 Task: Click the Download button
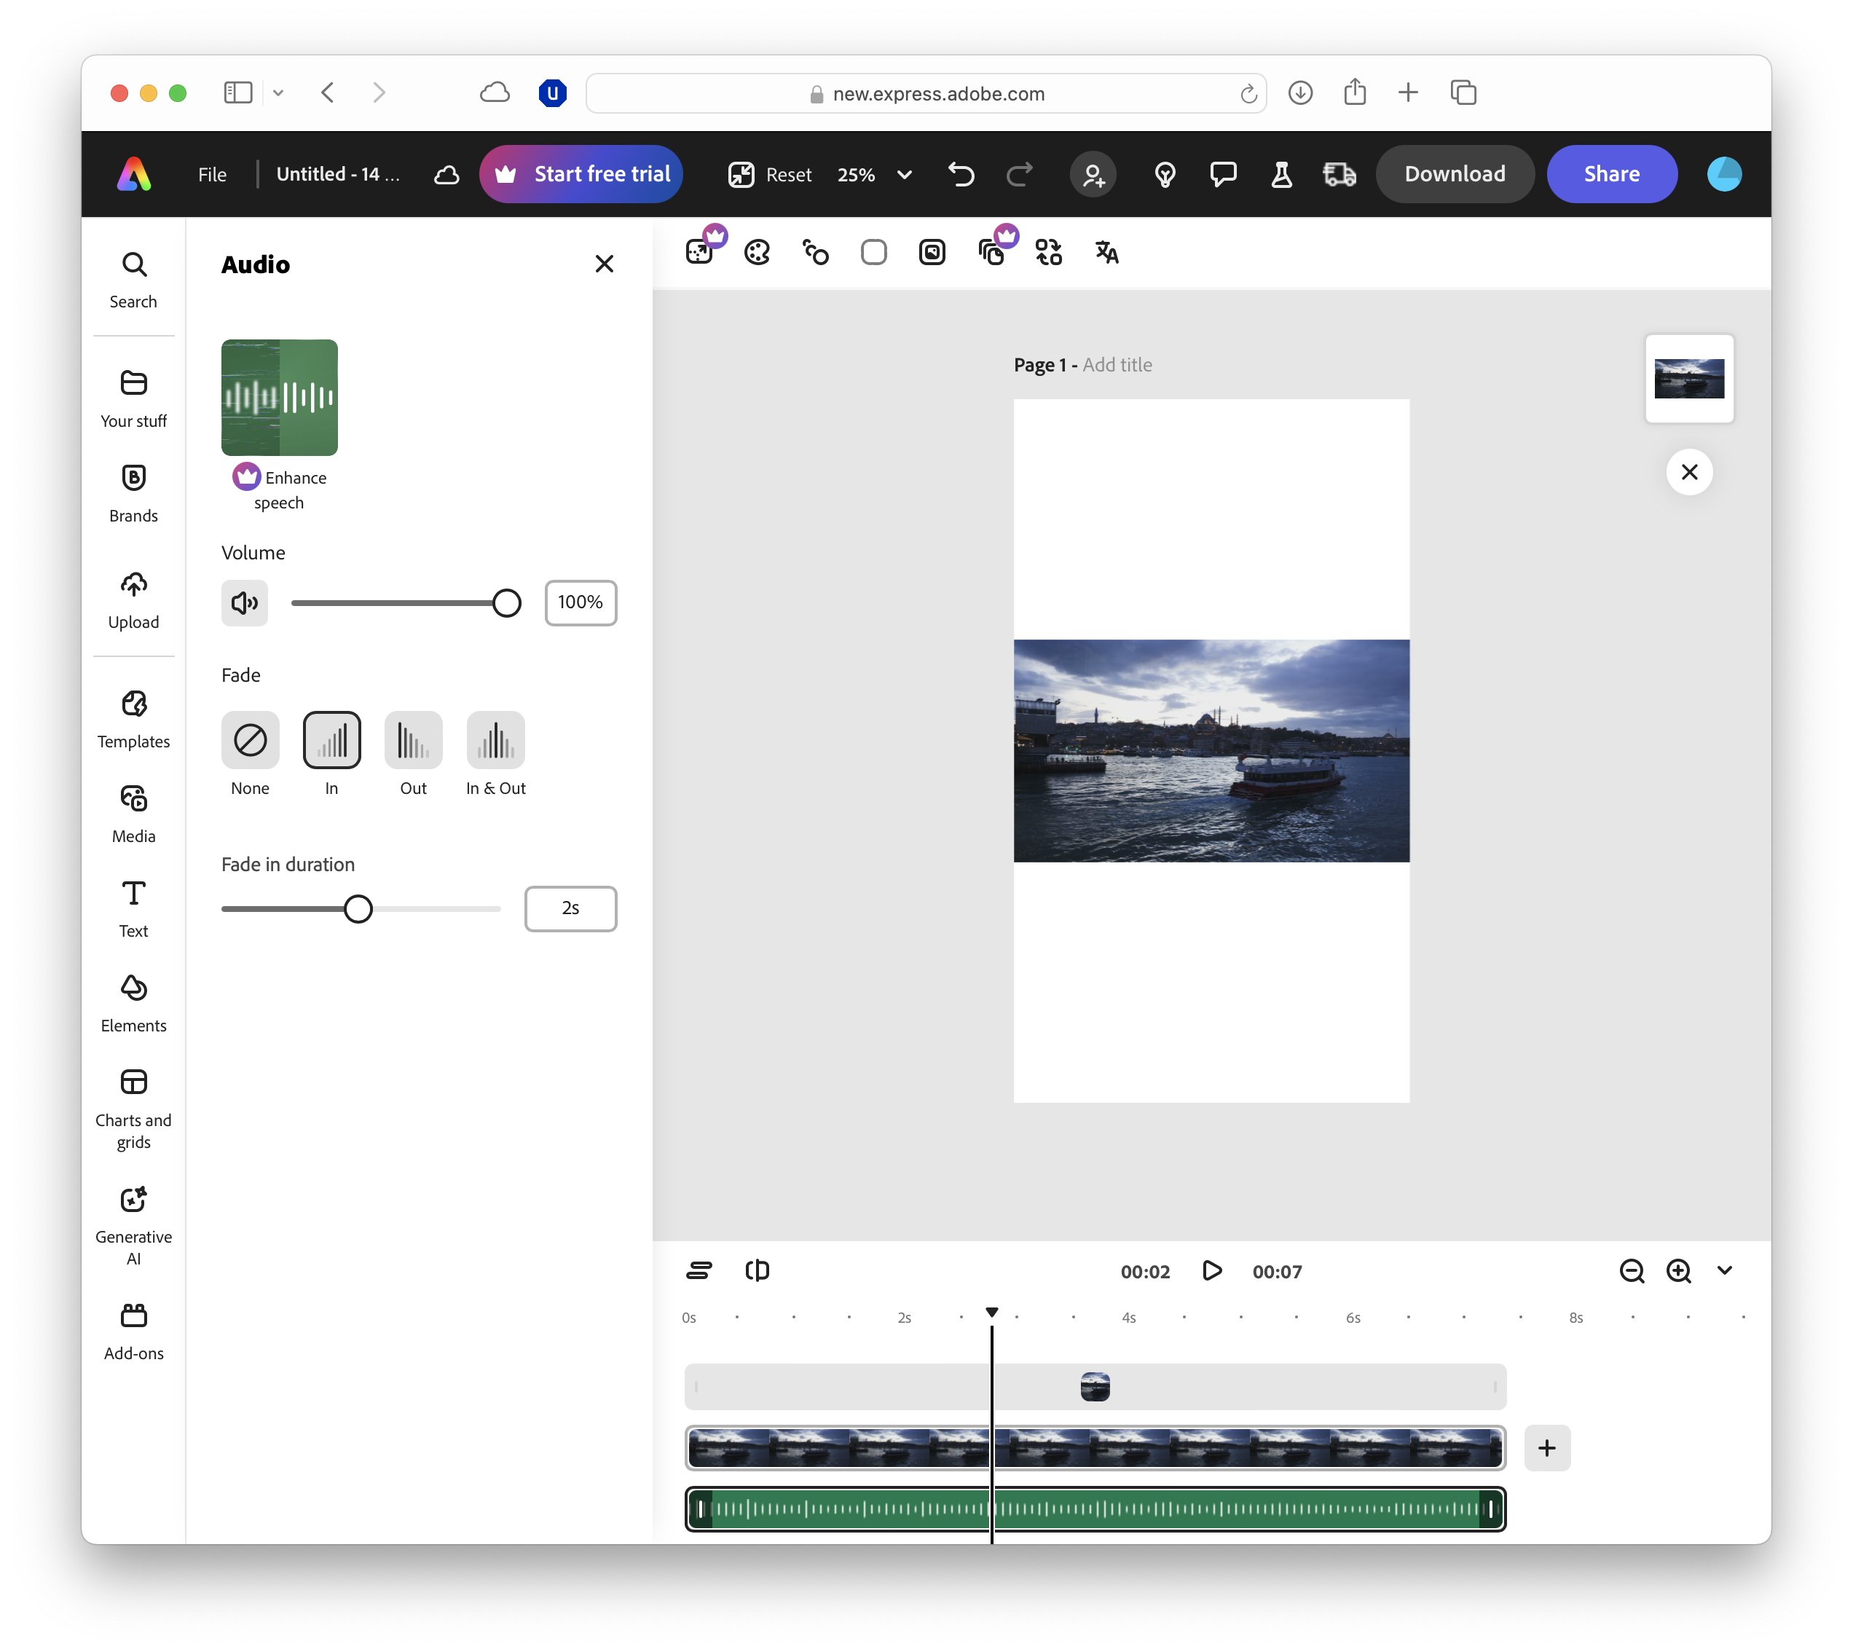1455,173
